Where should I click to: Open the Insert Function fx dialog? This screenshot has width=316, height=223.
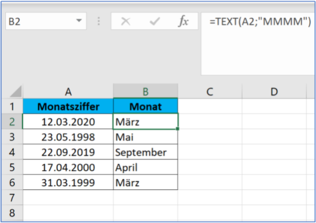coord(183,21)
